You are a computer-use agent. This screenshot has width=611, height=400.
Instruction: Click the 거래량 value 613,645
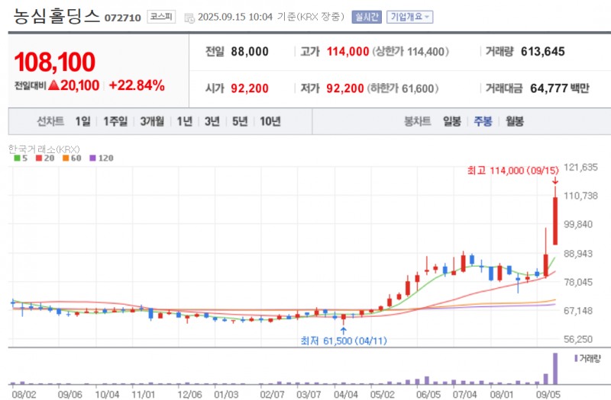point(542,51)
